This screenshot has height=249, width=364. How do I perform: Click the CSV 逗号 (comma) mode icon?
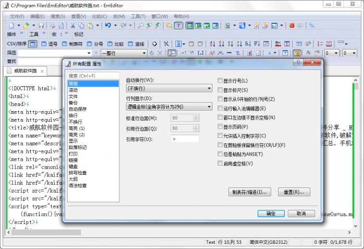click(49, 44)
